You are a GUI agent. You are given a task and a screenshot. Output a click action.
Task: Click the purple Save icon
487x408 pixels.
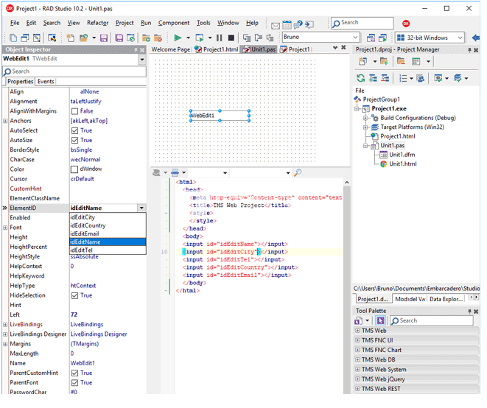[103, 38]
